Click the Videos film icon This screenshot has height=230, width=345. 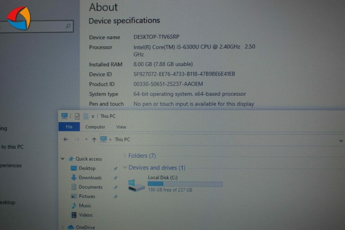[x=74, y=215]
